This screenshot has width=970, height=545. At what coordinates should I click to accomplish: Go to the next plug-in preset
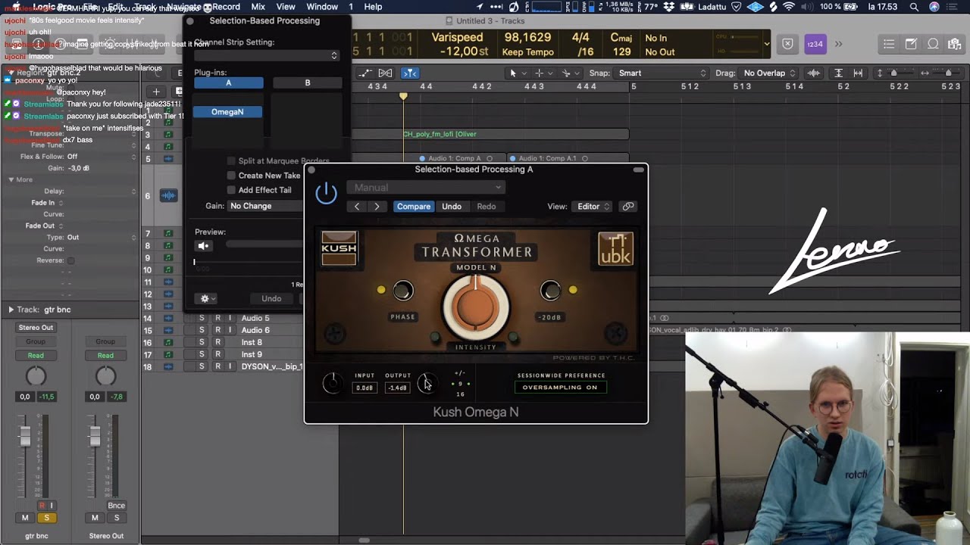pyautogui.click(x=377, y=206)
